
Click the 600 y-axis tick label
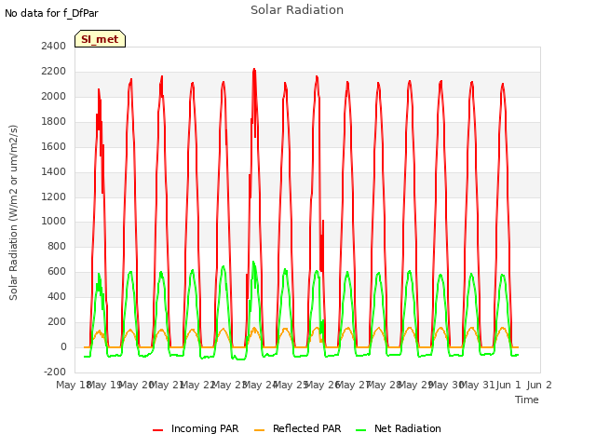(57, 271)
